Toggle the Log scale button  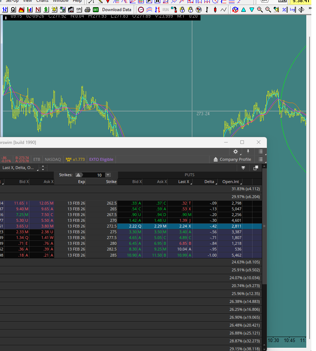(x=293, y=10)
